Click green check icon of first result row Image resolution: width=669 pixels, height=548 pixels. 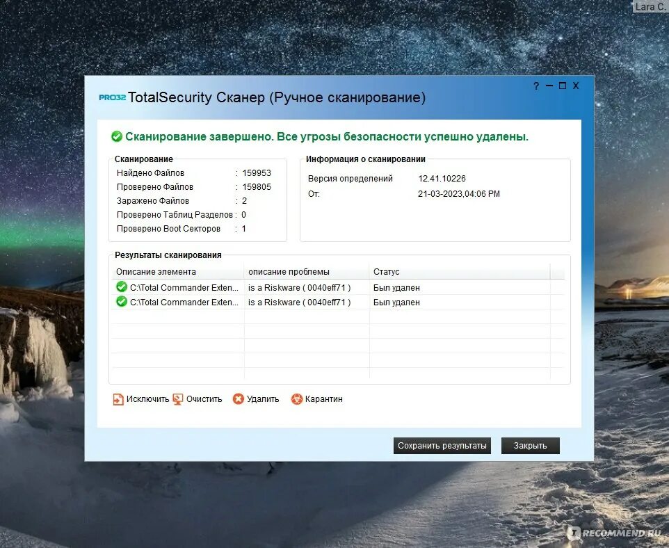[122, 287]
